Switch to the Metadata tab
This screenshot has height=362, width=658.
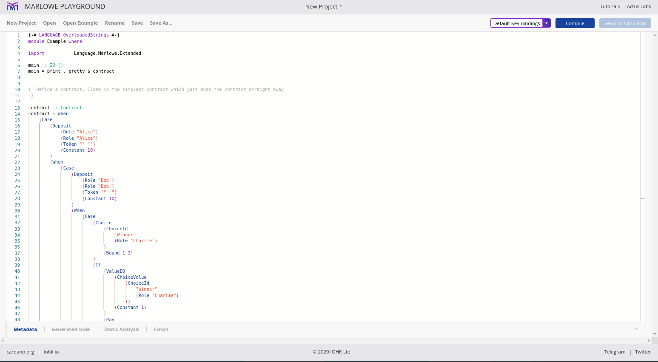[25, 329]
